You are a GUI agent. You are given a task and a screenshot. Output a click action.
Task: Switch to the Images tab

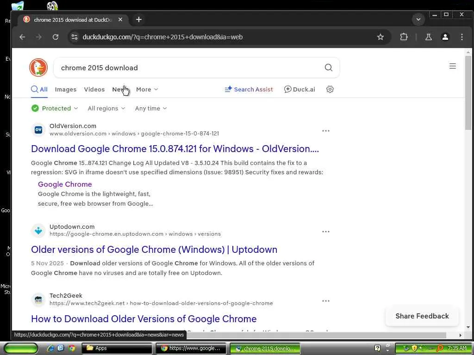(x=66, y=89)
